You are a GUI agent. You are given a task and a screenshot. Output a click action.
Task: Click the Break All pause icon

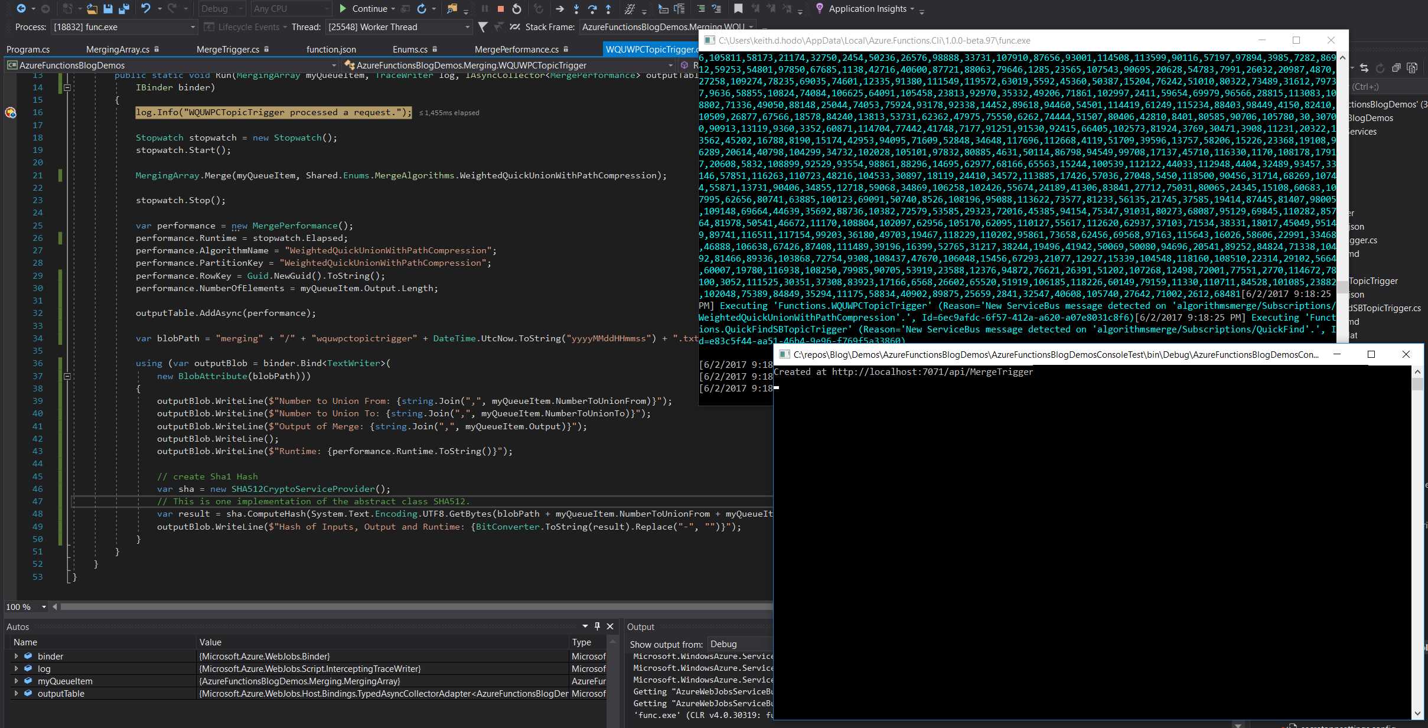coord(484,9)
